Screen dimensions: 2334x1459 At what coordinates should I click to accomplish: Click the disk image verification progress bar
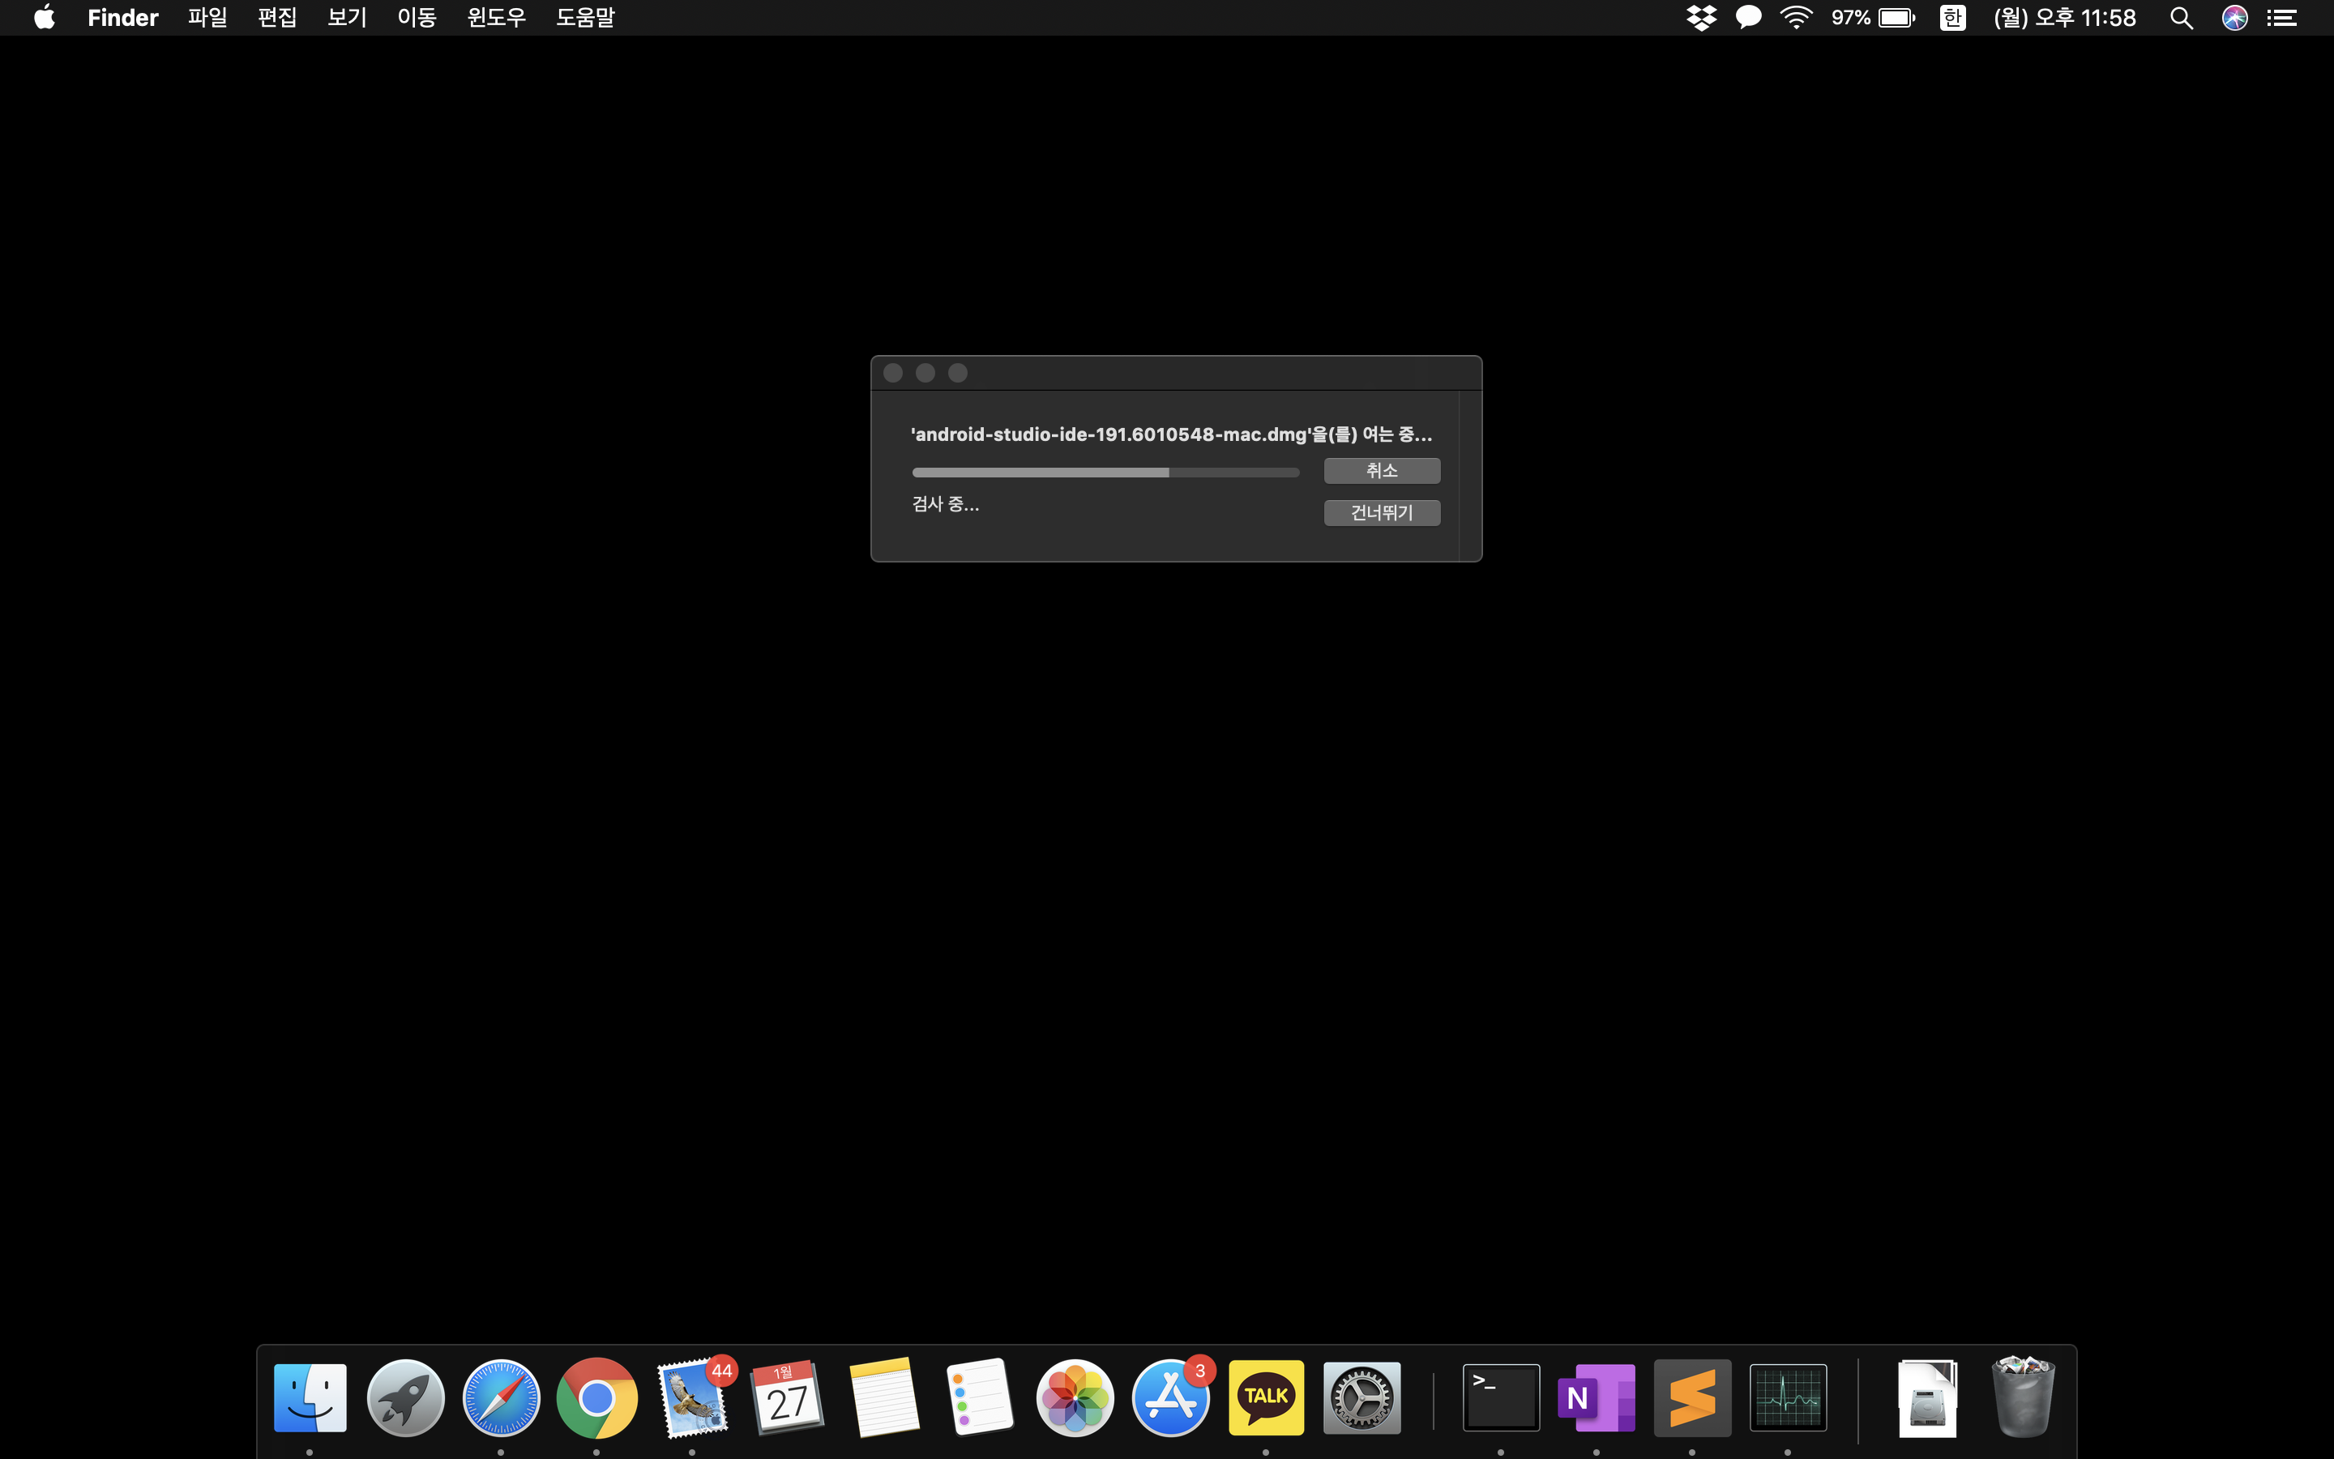(x=1105, y=472)
